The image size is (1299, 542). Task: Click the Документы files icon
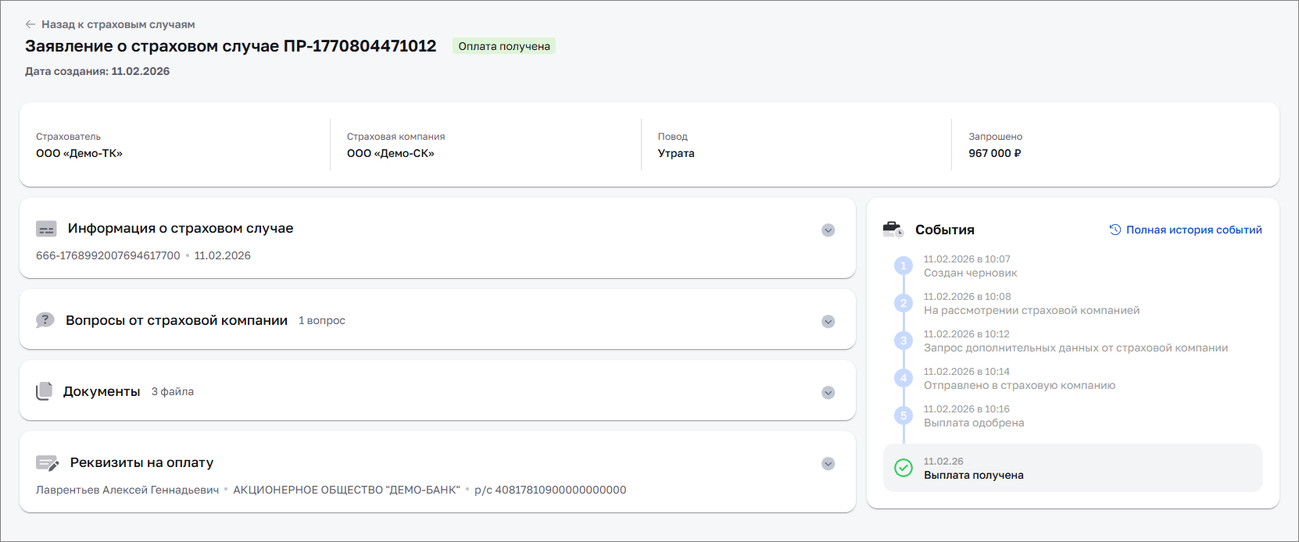(45, 391)
